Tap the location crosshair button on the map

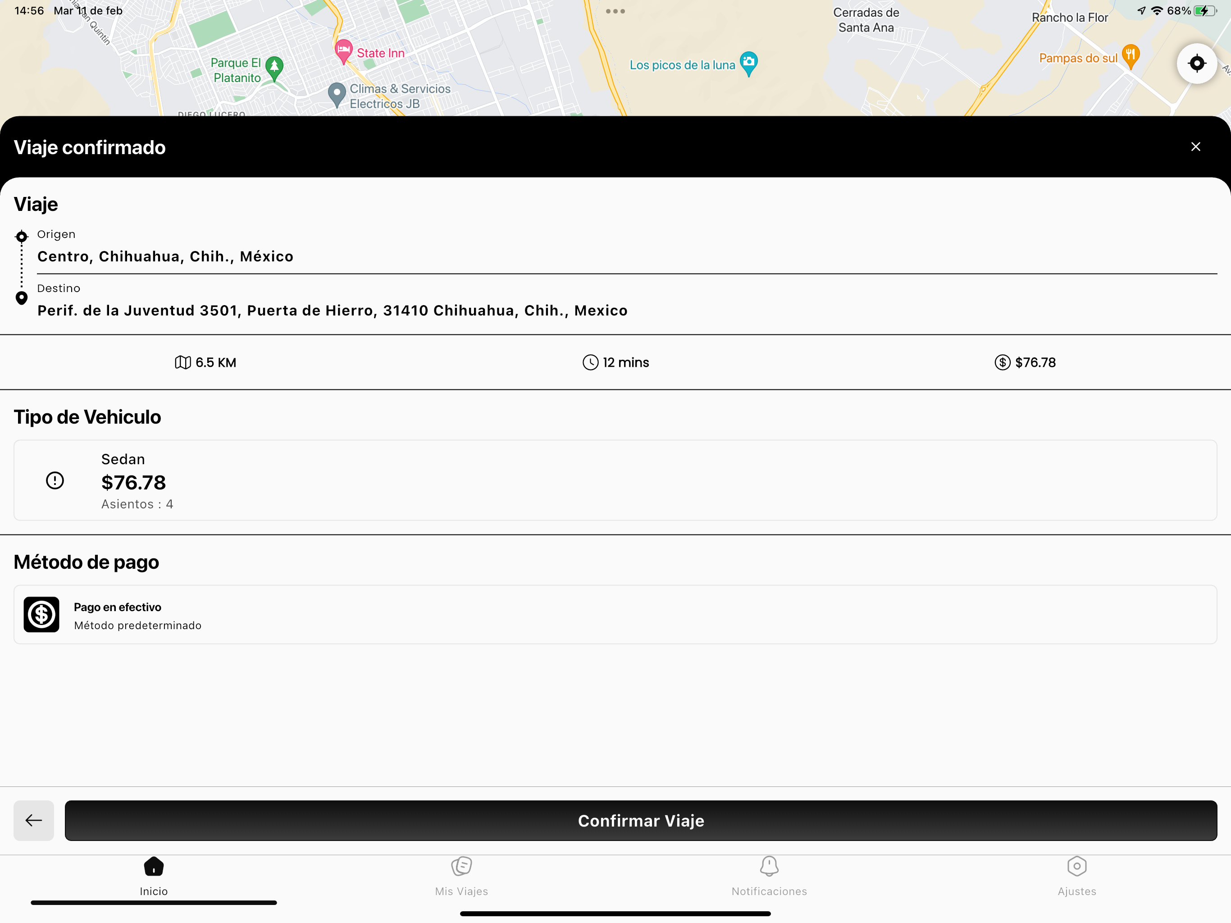[x=1196, y=64]
